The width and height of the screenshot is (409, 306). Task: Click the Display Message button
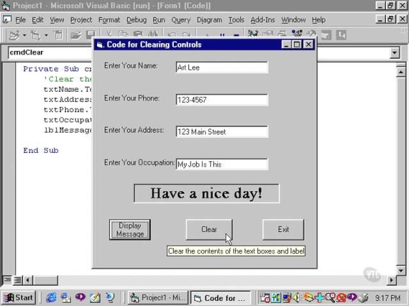[x=130, y=229]
